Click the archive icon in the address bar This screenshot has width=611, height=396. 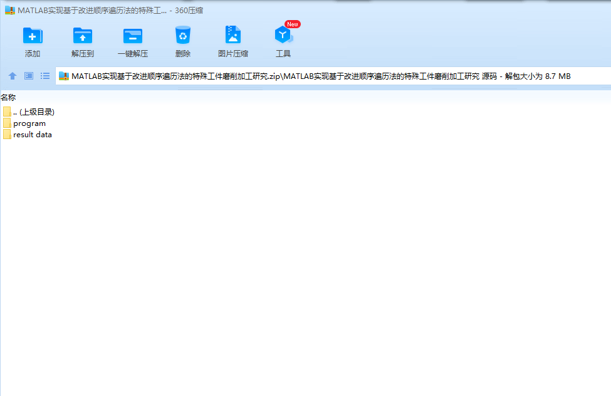[x=64, y=76]
